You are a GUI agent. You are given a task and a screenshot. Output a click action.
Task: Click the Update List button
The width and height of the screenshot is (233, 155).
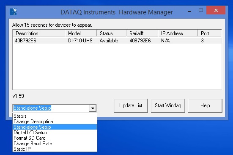point(131,105)
